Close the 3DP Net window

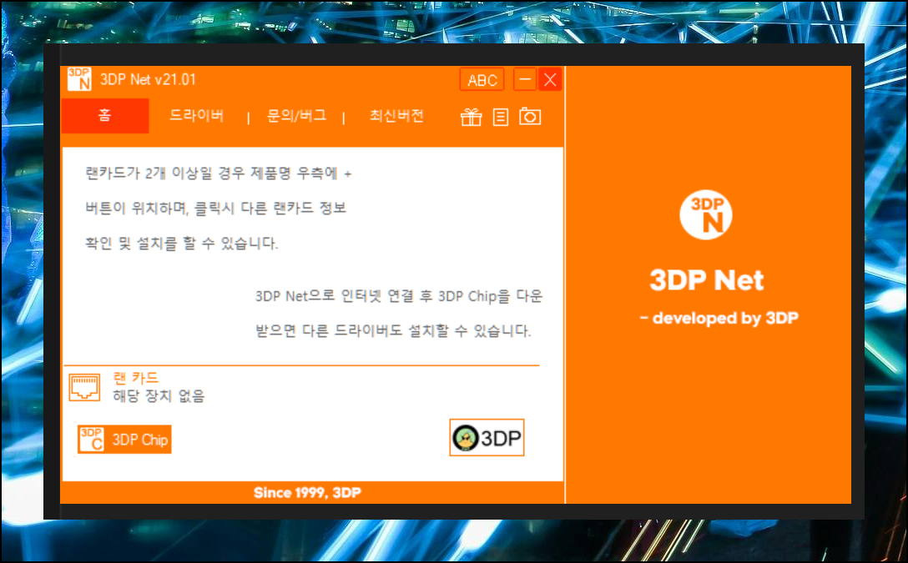[x=550, y=79]
